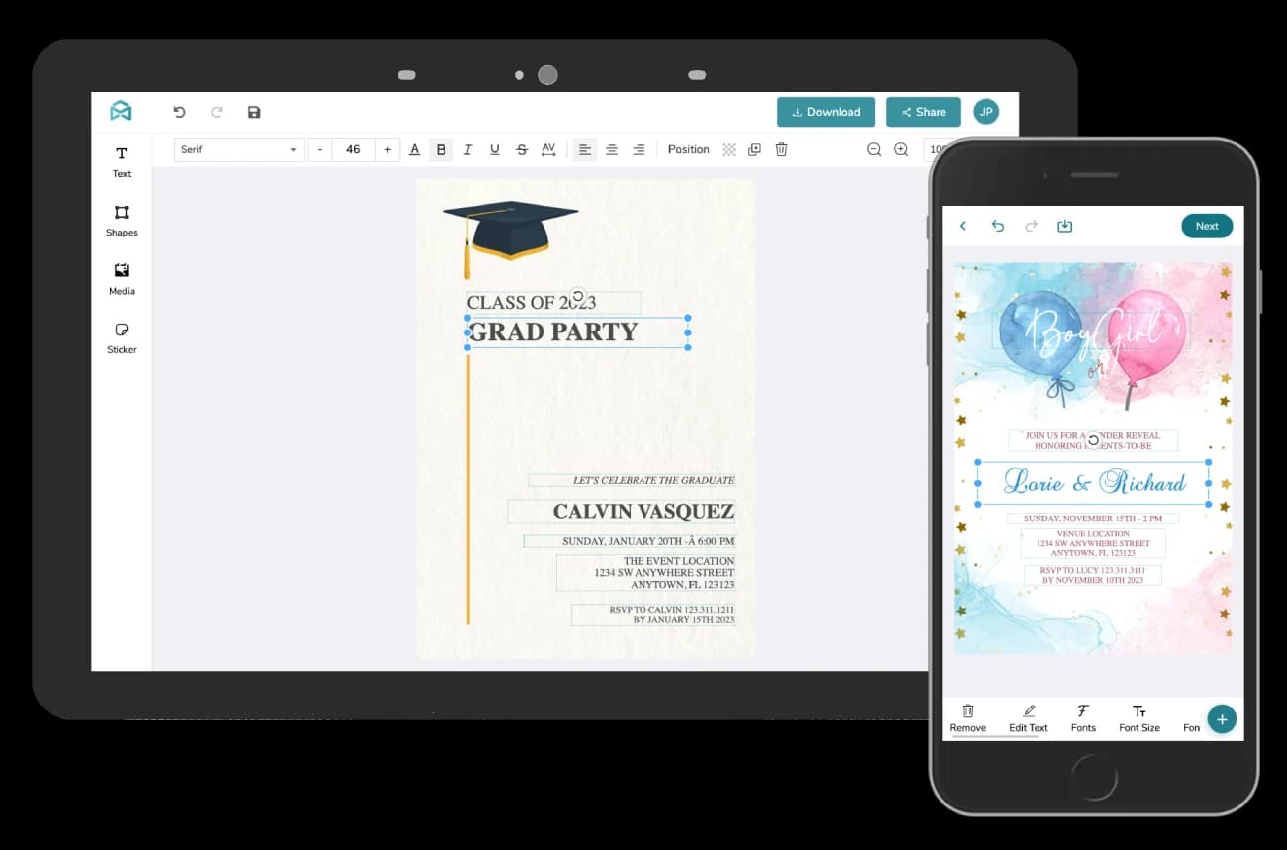Open the Serif font family dropdown
The height and width of the screenshot is (850, 1287).
(239, 149)
